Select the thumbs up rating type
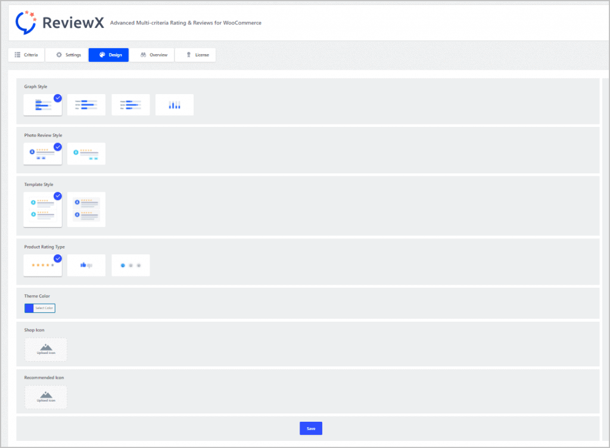 86,265
